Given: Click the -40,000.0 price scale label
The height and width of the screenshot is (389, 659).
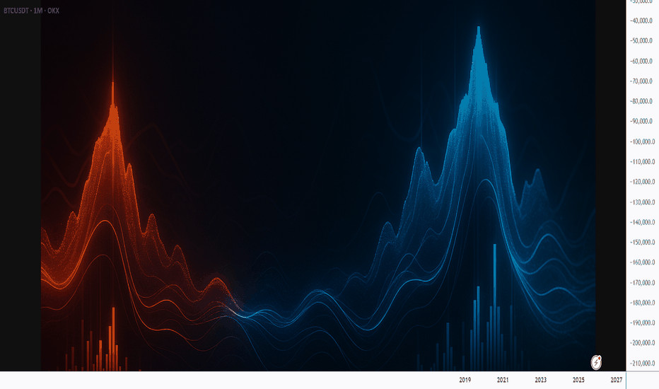Looking at the screenshot, I should 643,21.
